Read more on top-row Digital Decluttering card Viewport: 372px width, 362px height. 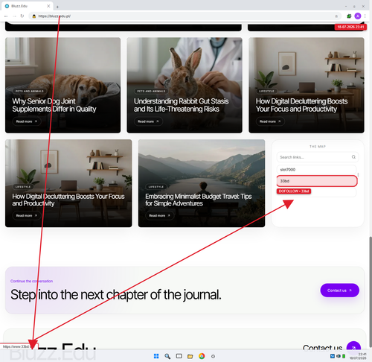270,121
